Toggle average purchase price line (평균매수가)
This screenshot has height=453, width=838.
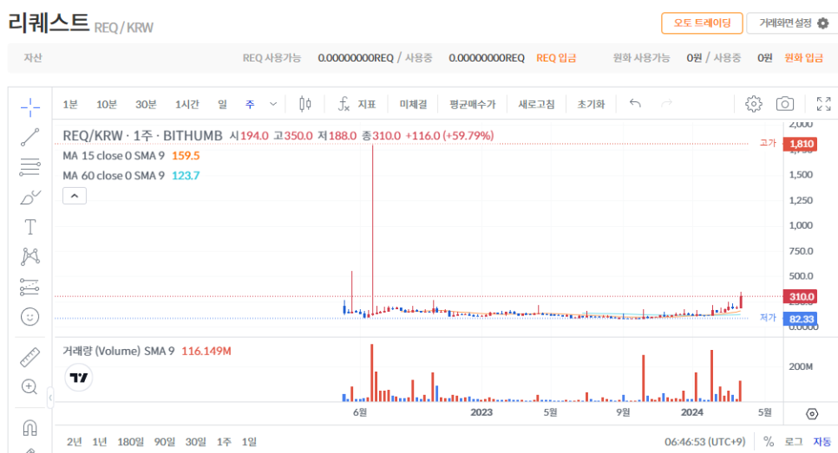[473, 104]
